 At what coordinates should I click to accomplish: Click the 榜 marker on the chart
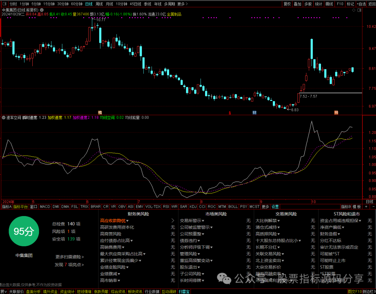(100, 113)
